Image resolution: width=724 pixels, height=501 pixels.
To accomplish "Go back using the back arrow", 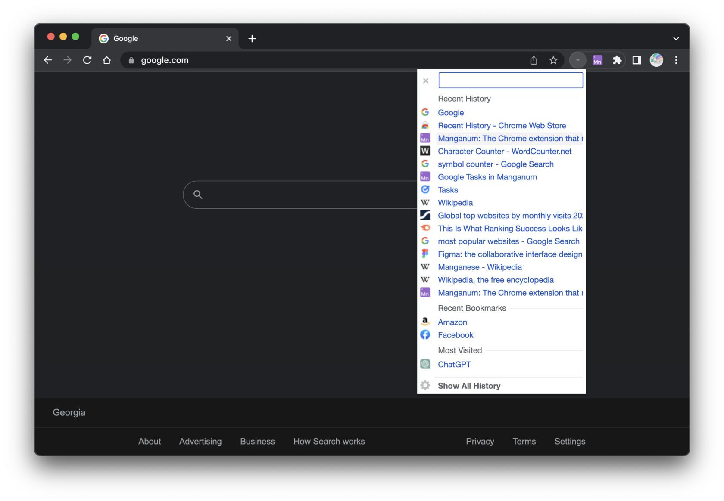I will pos(48,60).
